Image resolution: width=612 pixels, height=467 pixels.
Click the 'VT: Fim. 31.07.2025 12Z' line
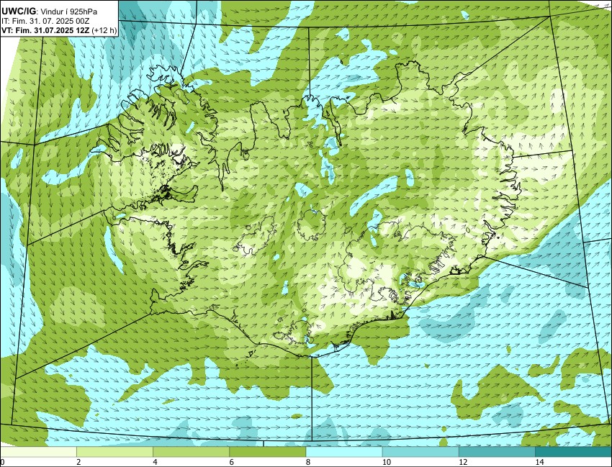click(x=45, y=30)
